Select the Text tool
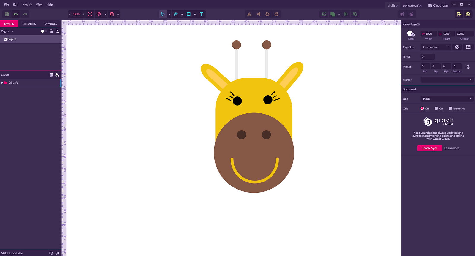The width and height of the screenshot is (475, 256). coord(202,14)
